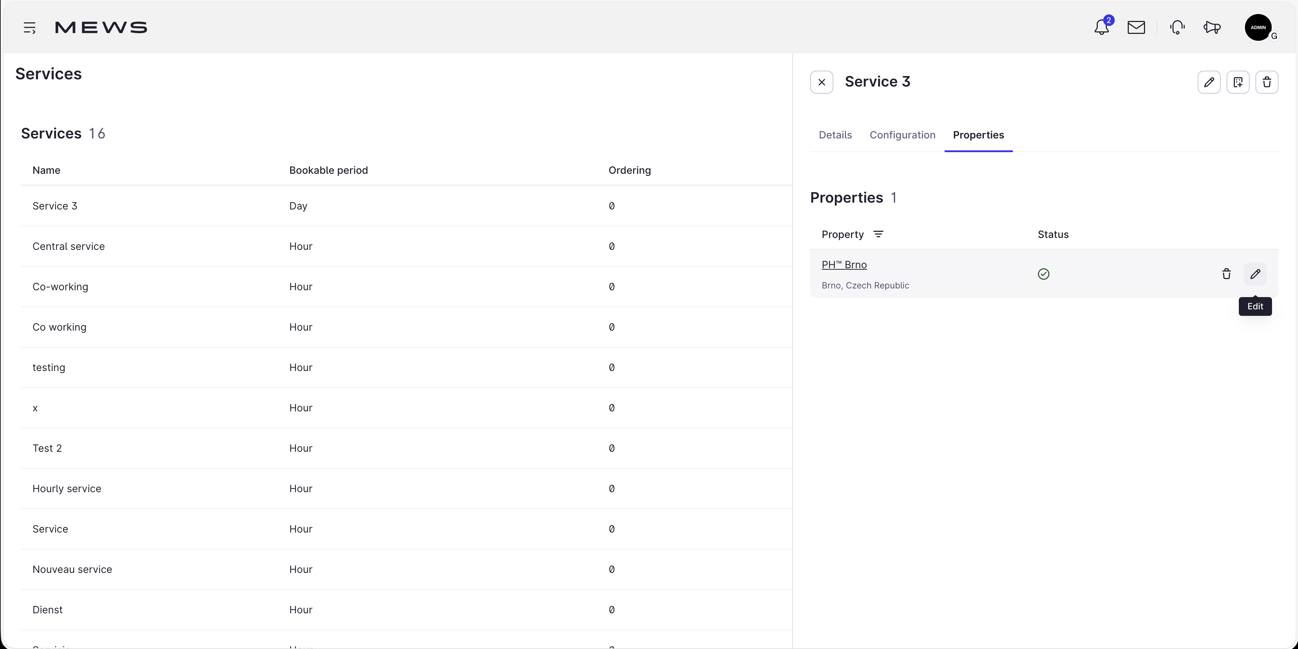Select the Test 2 row

[406, 448]
